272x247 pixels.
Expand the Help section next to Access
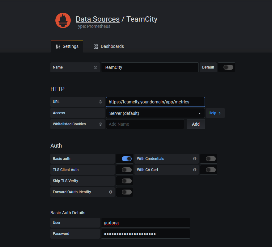215,113
